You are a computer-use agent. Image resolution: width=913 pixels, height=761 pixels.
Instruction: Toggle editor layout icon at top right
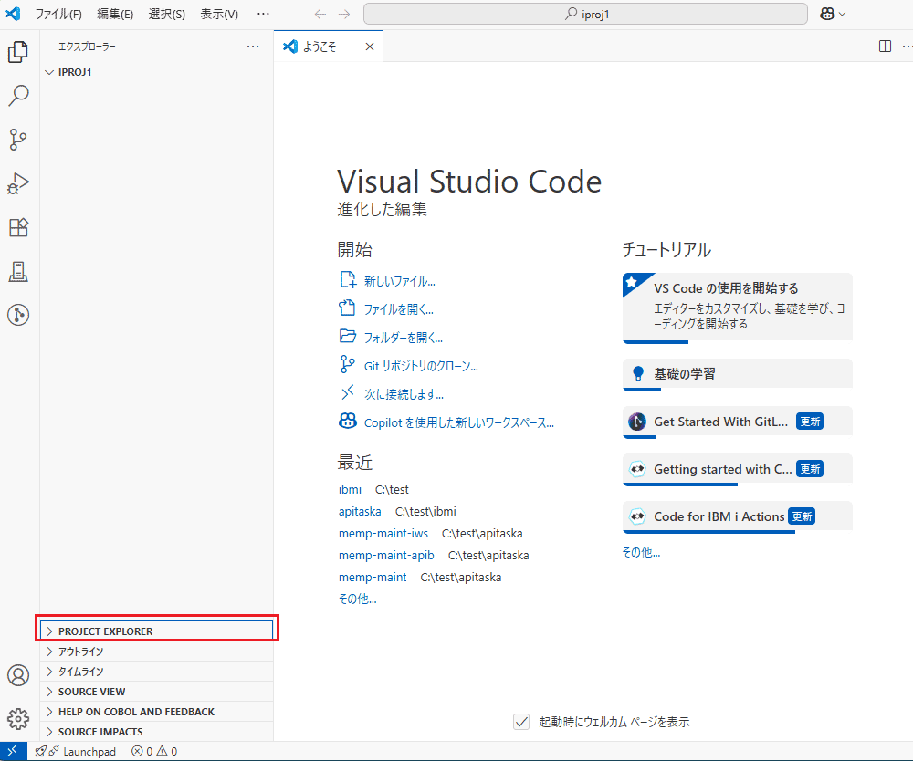885,47
